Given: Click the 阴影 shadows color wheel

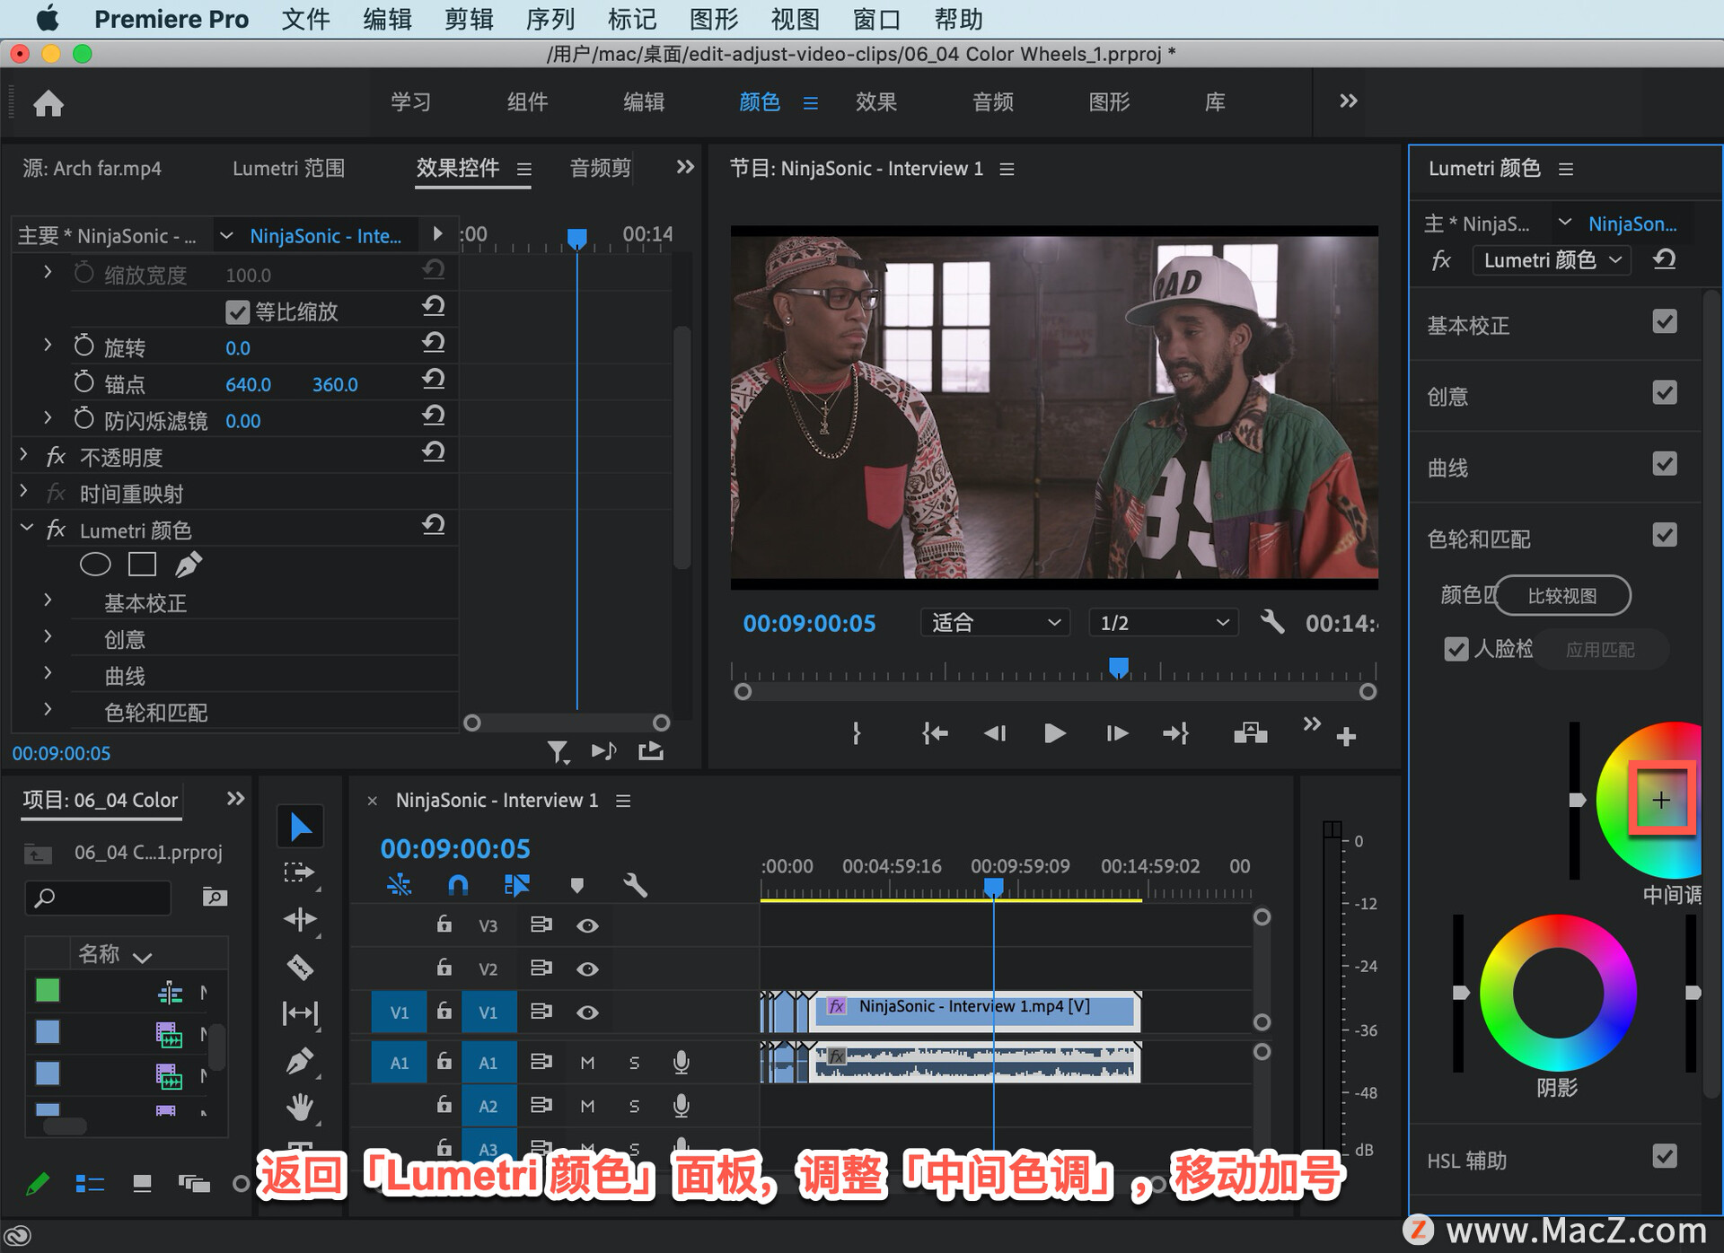Looking at the screenshot, I should [x=1558, y=993].
